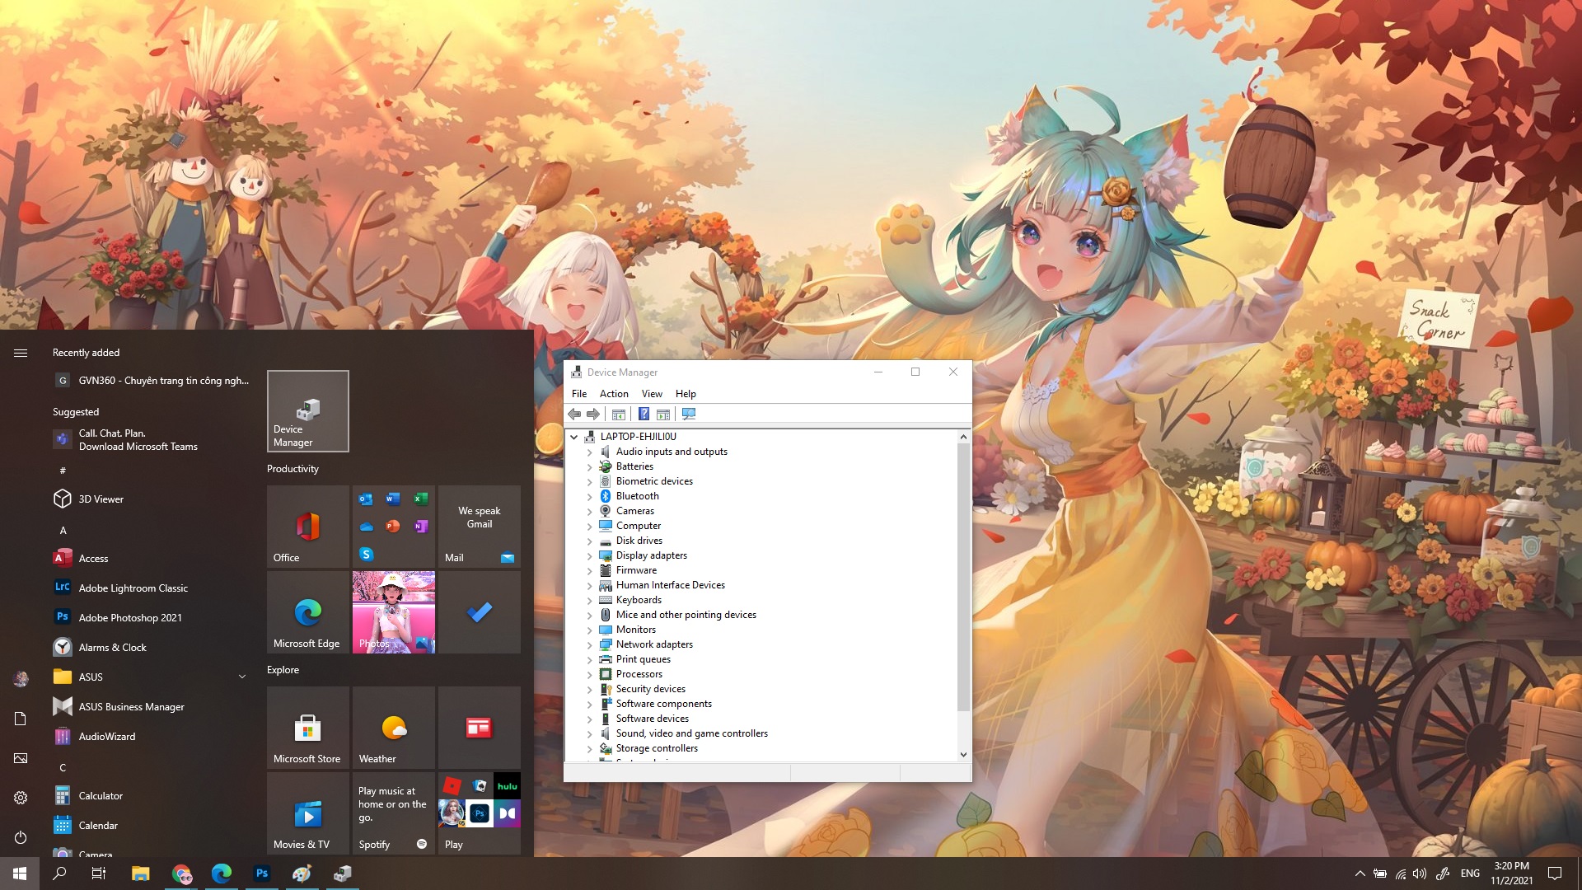Open Wi-Fi network flyout in tray

click(x=1400, y=874)
